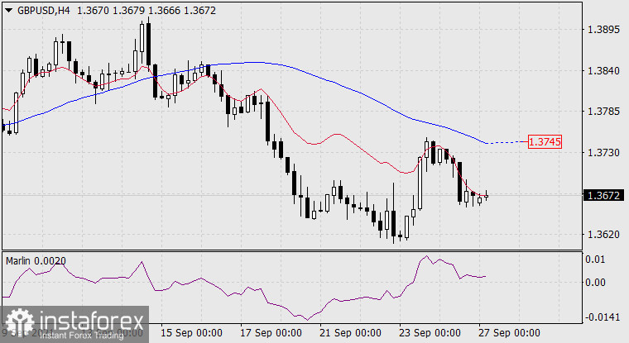The width and height of the screenshot is (629, 343).
Task: Click the 21 Sep 00:00 time label
Action: click(350, 333)
